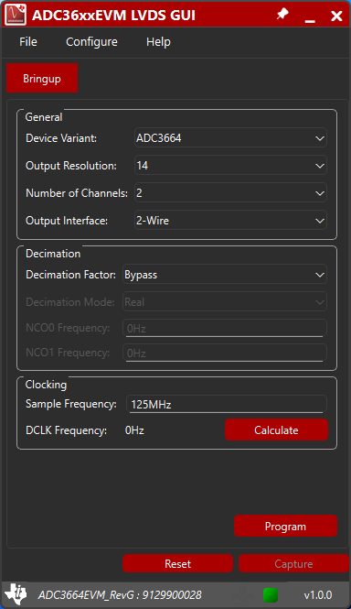Click the Output Resolution label
The image size is (351, 609).
pos(71,166)
